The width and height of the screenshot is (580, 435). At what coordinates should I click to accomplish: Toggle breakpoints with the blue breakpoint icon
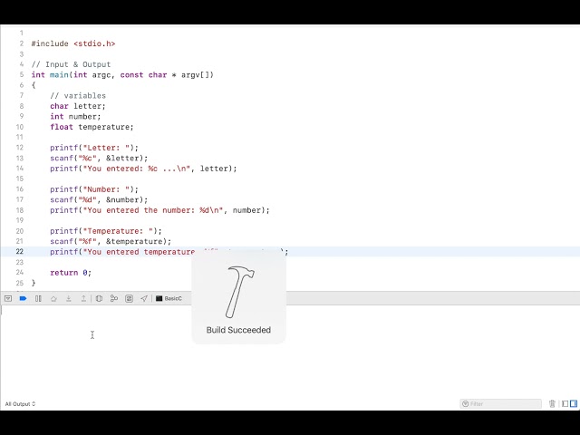click(23, 298)
